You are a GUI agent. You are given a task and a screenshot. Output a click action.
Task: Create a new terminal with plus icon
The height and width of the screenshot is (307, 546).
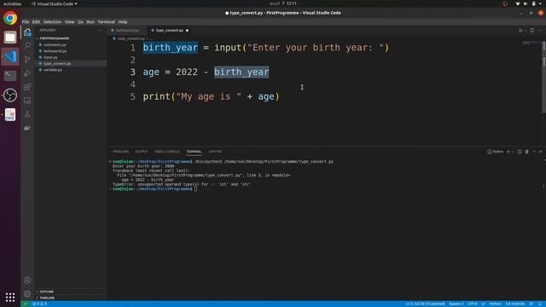[x=508, y=152]
